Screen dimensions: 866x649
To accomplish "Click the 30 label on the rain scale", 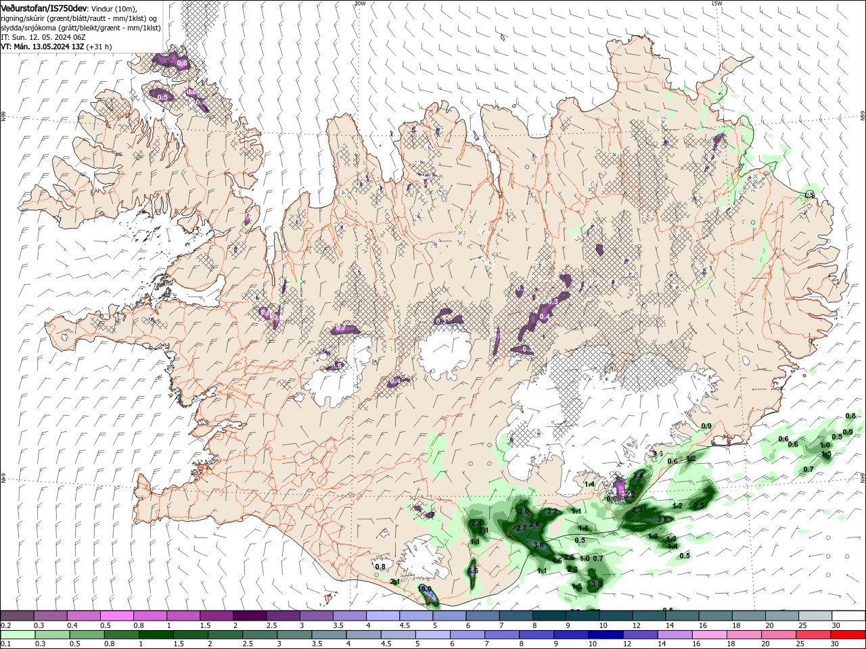I will pos(834,644).
